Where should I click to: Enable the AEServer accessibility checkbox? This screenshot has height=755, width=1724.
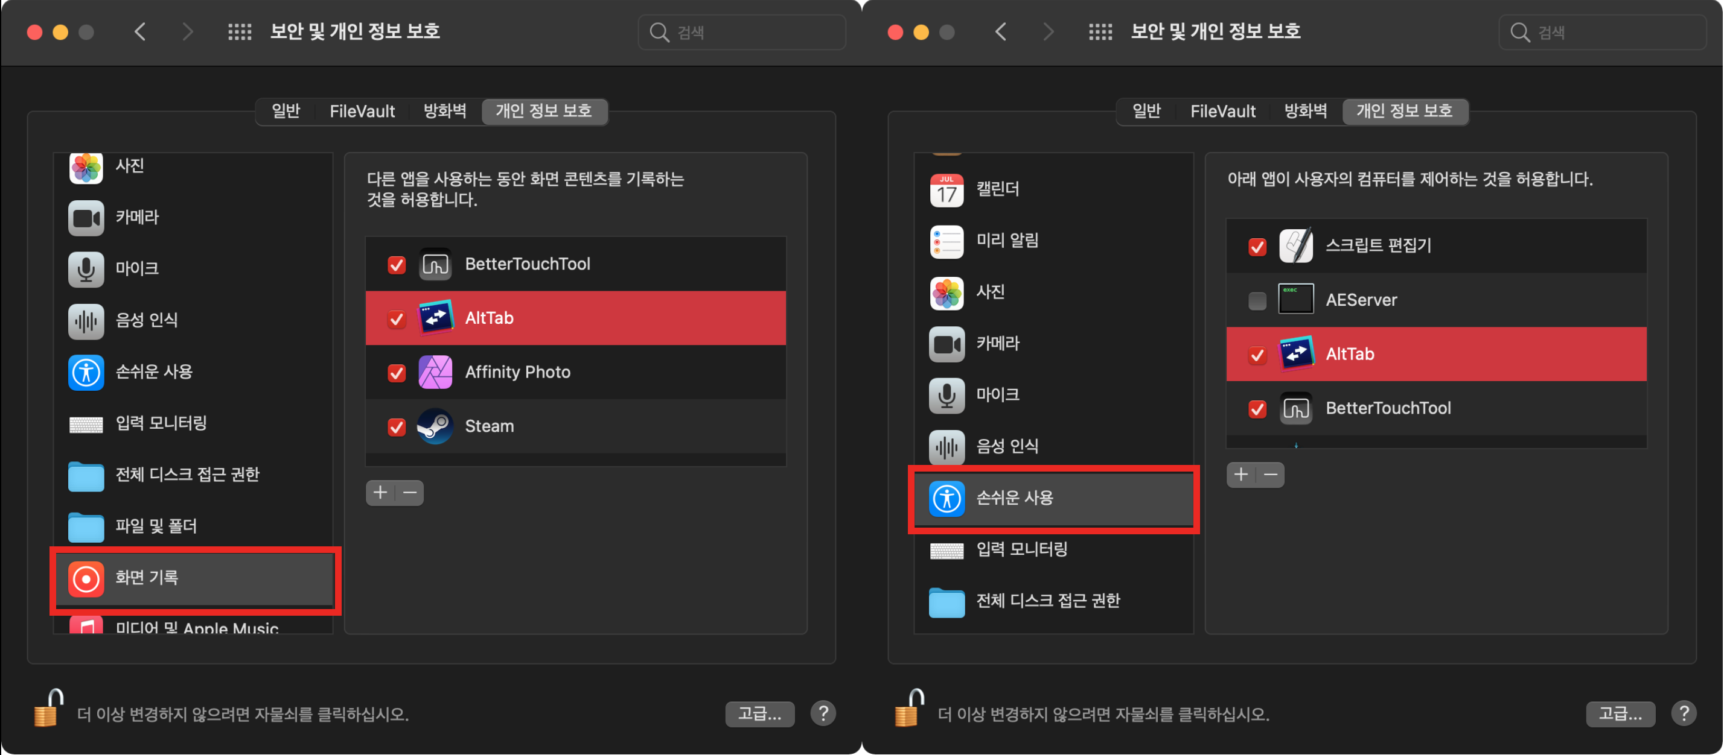pyautogui.click(x=1257, y=301)
